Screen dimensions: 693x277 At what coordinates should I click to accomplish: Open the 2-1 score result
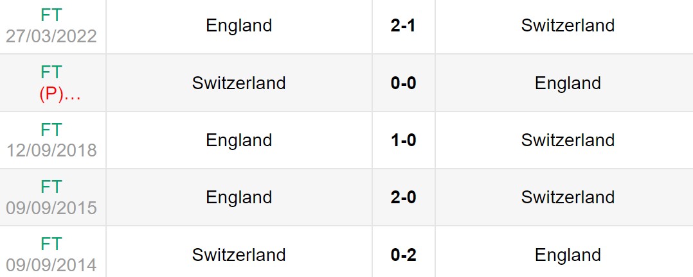404,26
